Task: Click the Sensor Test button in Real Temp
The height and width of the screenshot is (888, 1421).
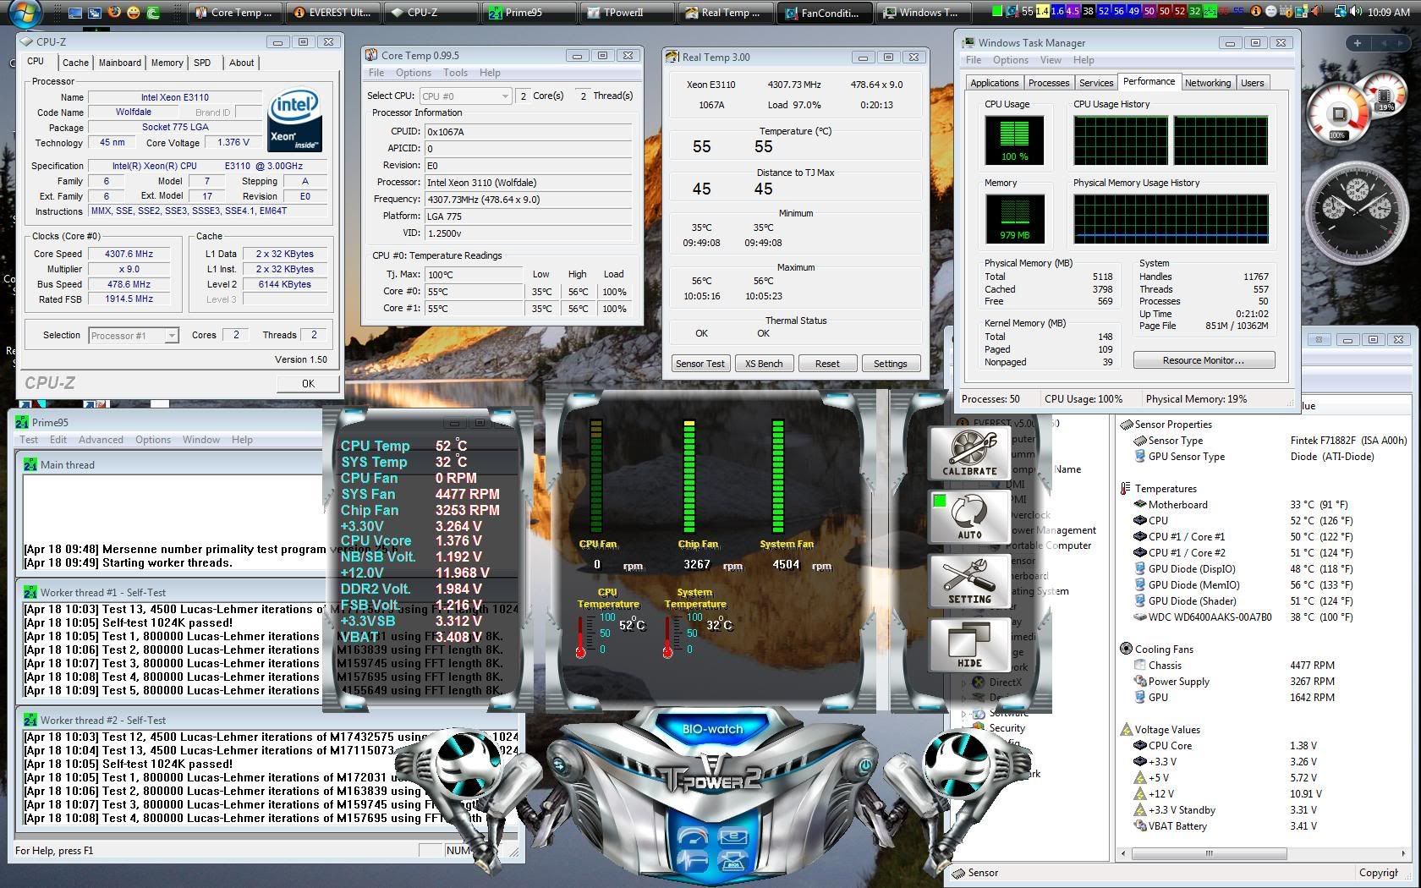Action: pyautogui.click(x=700, y=364)
